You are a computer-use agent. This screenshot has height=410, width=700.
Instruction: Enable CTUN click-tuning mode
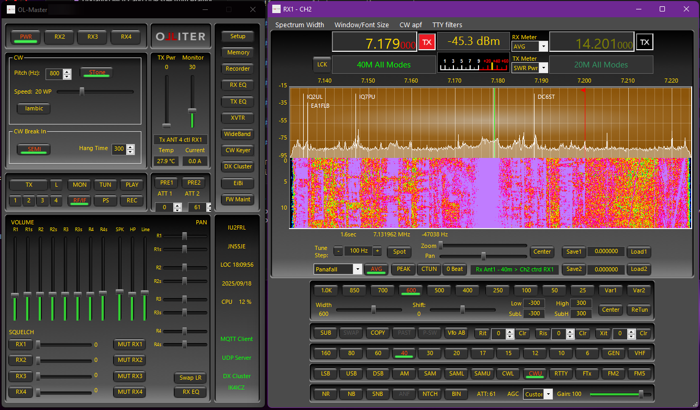429,269
